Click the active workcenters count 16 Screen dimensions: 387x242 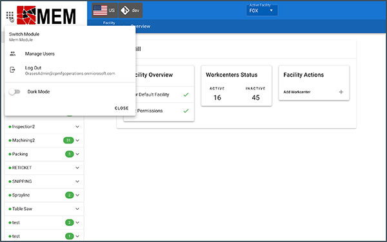pos(217,98)
